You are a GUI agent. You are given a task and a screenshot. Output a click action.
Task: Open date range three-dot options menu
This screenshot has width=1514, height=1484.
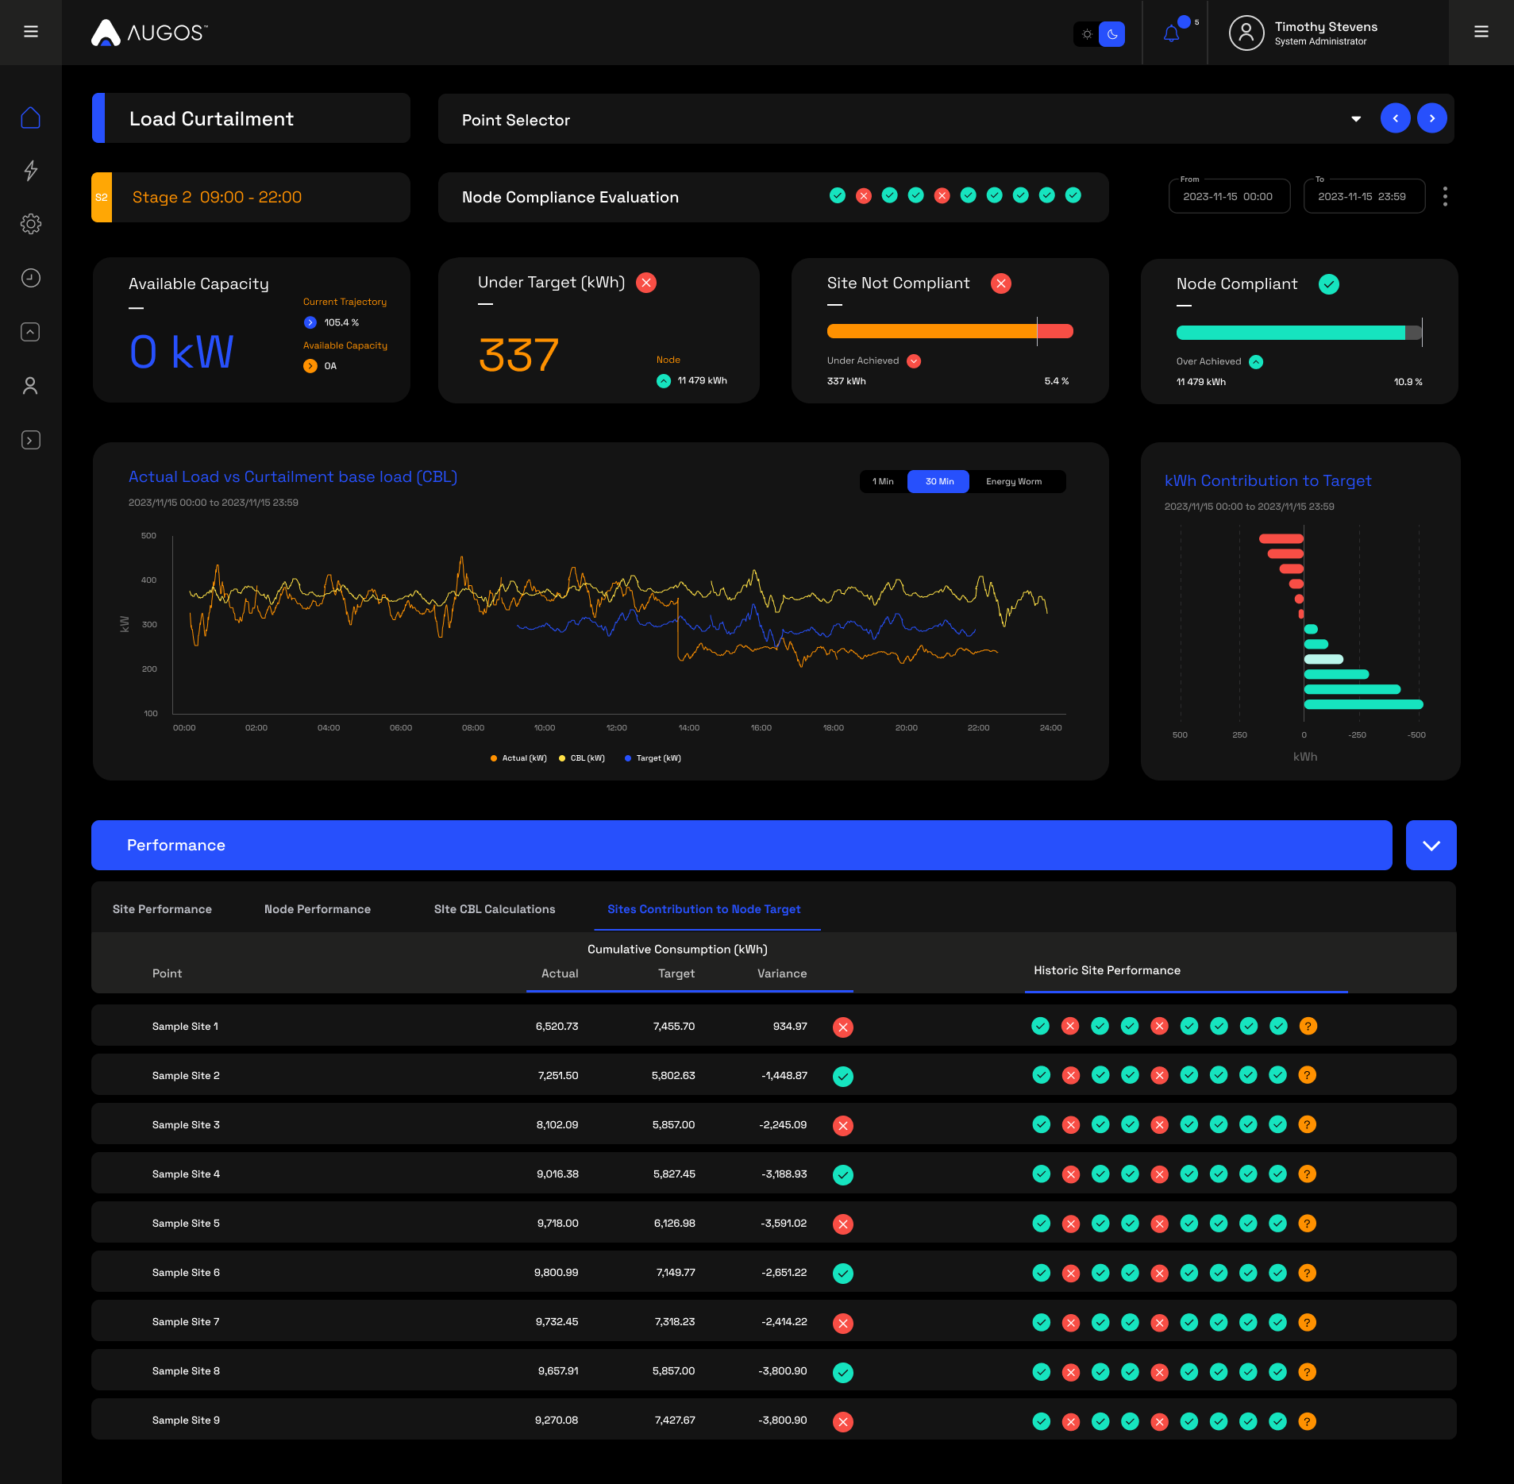tap(1445, 197)
